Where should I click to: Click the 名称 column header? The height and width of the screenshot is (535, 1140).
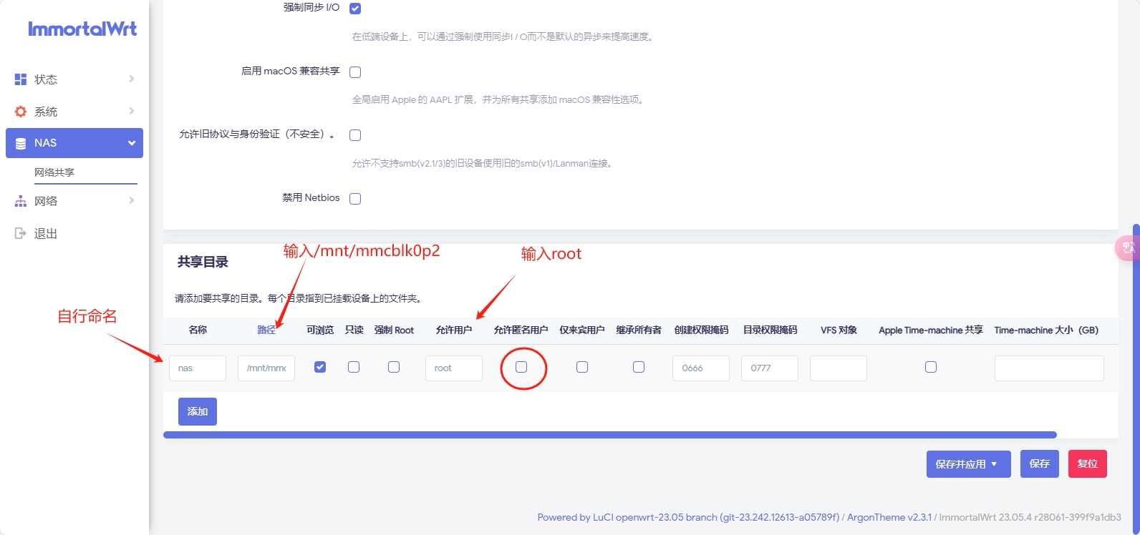(x=198, y=330)
